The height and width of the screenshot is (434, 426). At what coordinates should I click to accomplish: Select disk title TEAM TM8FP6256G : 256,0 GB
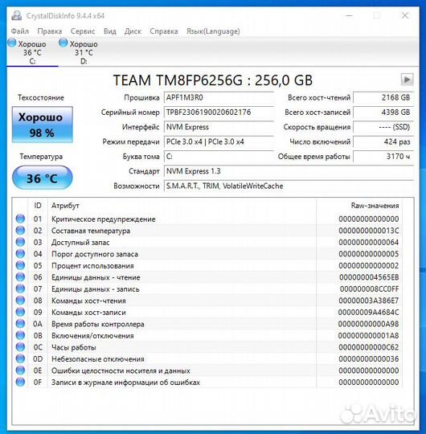click(x=212, y=80)
